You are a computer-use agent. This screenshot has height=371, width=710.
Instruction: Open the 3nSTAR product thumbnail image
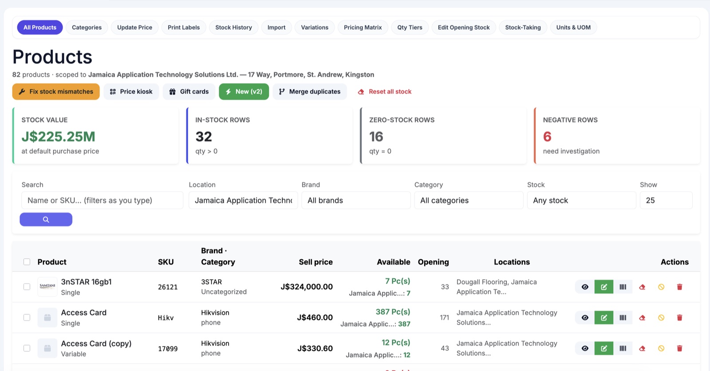47,287
